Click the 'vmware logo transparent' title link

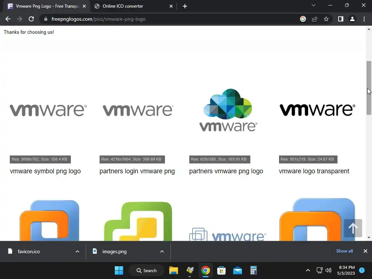[314, 171]
